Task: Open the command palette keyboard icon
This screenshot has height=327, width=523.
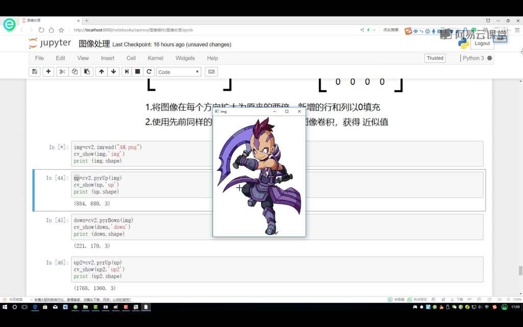Action: click(211, 72)
